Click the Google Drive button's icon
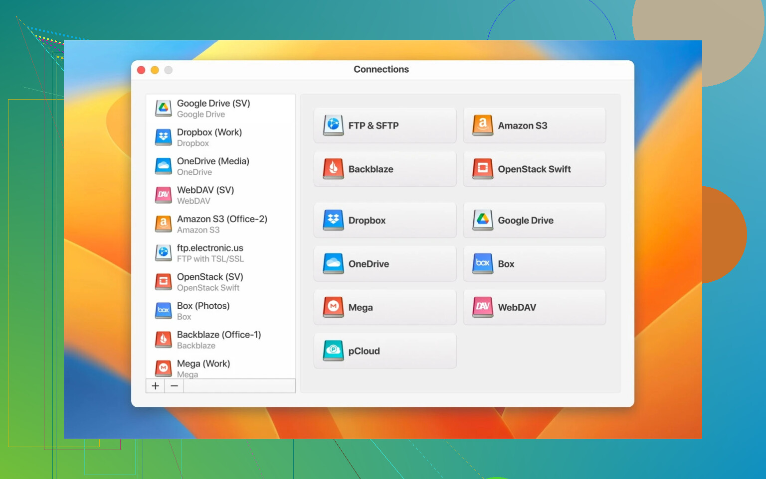The image size is (766, 479). point(482,220)
